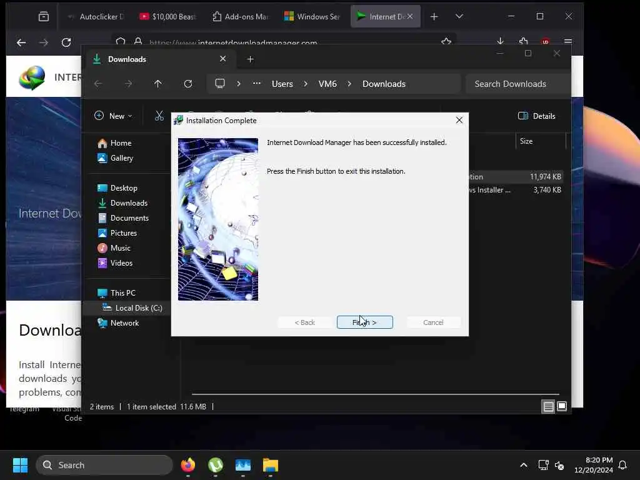The image size is (640, 480).
Task: Go up one folder level in Explorer
Action: coord(158,84)
